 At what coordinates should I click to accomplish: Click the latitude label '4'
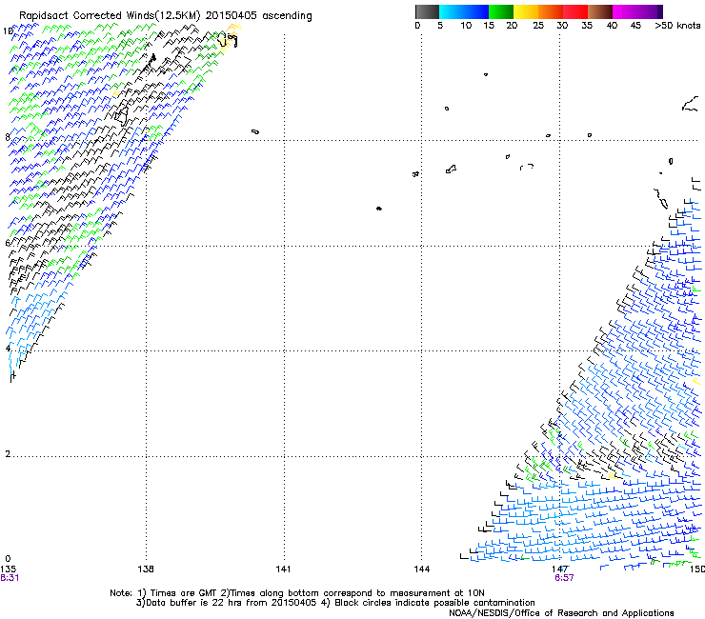(8, 348)
